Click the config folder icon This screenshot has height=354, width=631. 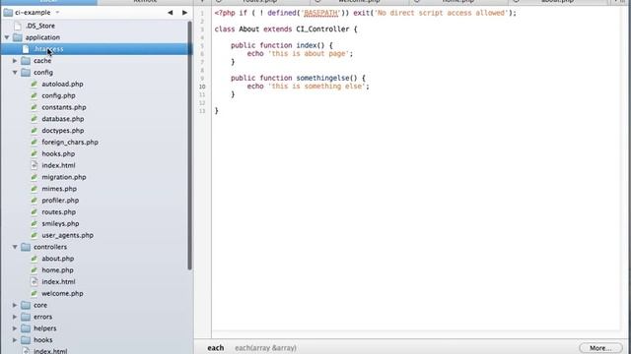tap(26, 72)
